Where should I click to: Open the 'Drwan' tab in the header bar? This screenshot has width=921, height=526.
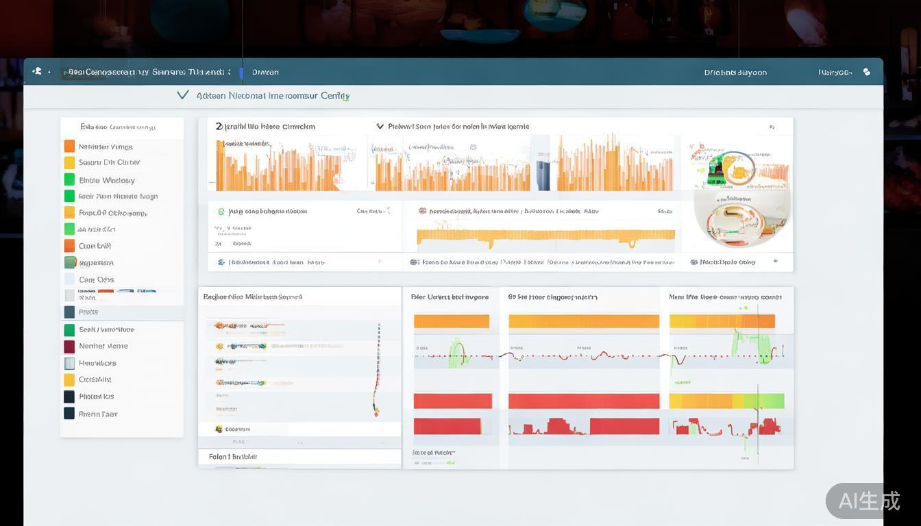tap(265, 72)
